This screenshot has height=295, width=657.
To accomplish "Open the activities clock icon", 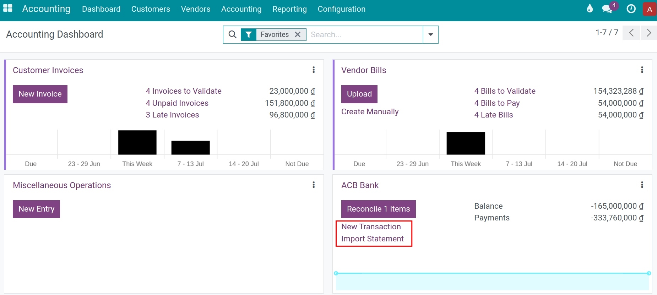I will (631, 9).
